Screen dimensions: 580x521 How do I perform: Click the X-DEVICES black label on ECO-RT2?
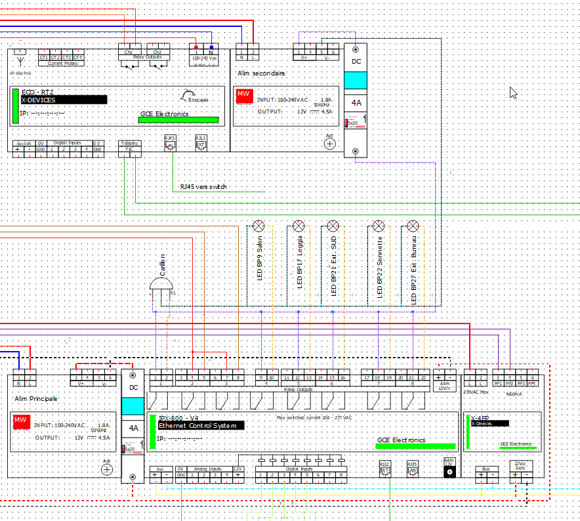(63, 100)
